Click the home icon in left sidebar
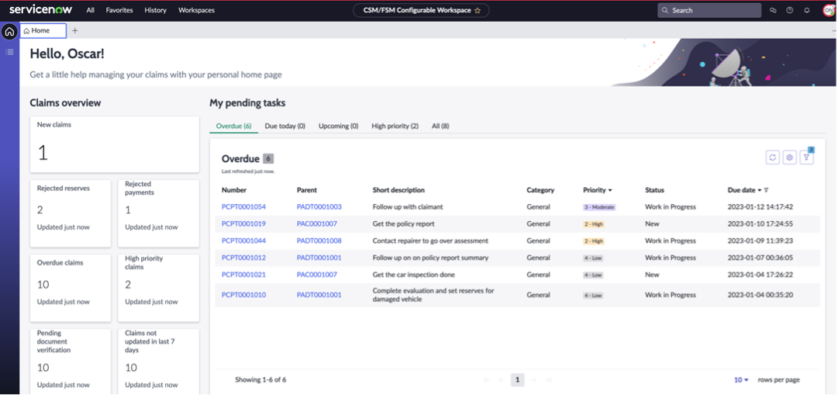The width and height of the screenshot is (838, 398). [x=9, y=32]
